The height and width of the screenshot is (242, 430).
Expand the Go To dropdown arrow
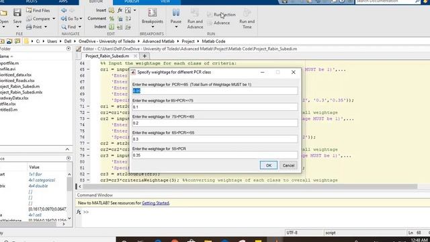click(81, 19)
